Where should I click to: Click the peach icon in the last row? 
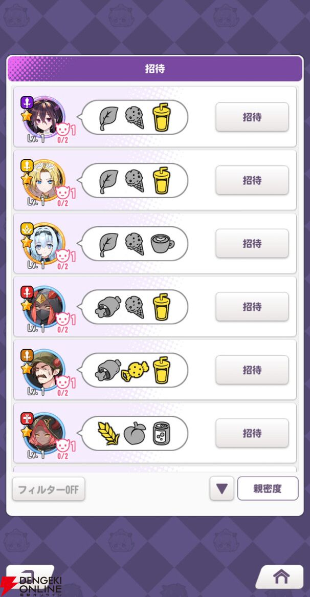tap(135, 434)
